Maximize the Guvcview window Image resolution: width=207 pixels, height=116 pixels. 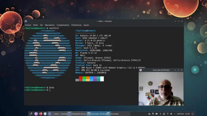point(179,70)
